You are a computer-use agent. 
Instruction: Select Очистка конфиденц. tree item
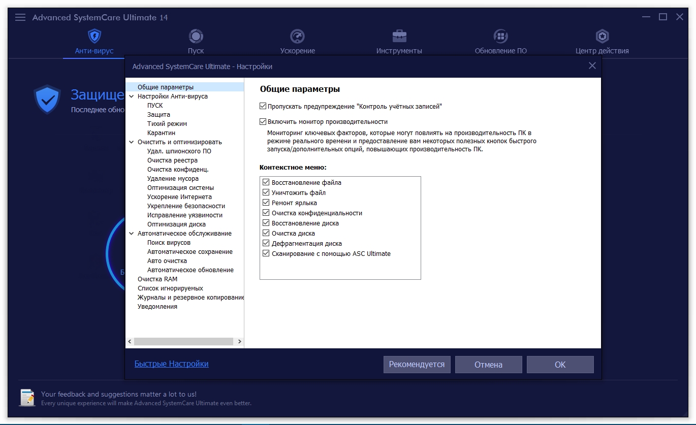click(178, 169)
